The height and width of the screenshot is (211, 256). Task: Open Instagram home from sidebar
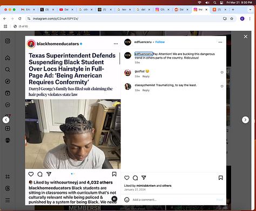[8, 58]
